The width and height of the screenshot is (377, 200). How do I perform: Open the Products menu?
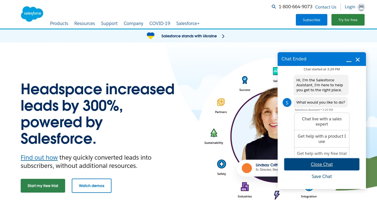coord(59,23)
